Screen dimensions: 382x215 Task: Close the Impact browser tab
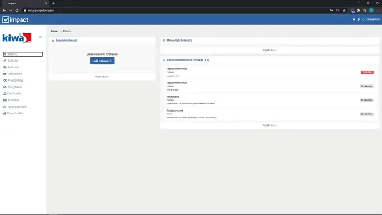46,3
